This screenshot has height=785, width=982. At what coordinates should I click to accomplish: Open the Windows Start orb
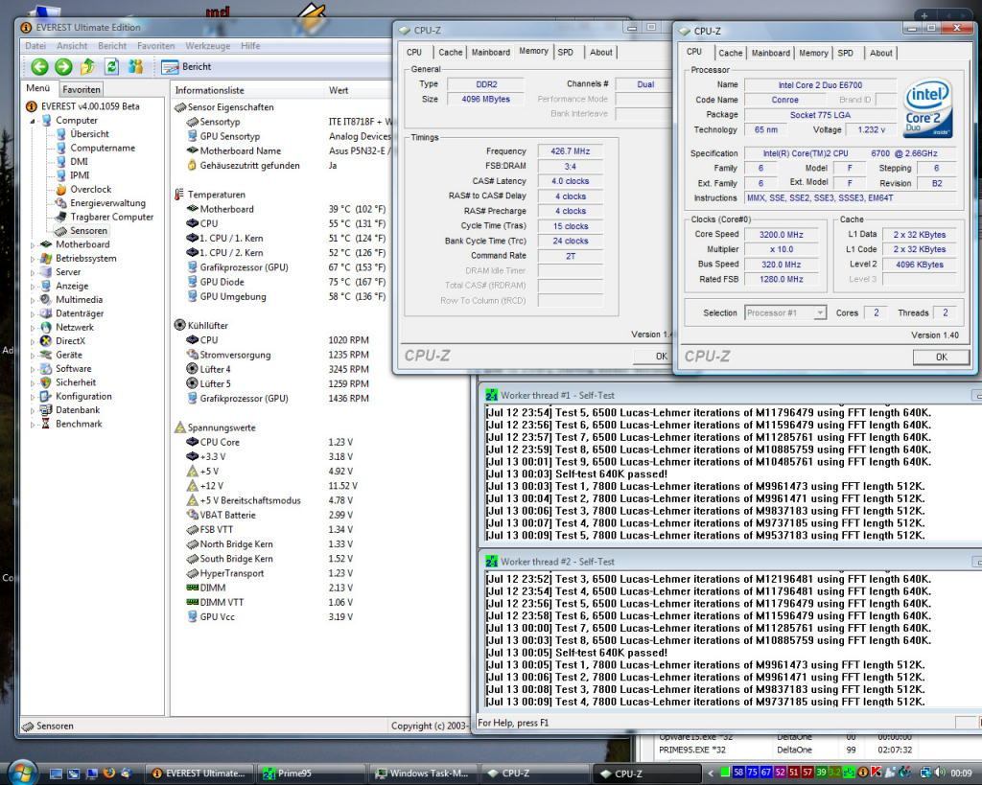23,772
